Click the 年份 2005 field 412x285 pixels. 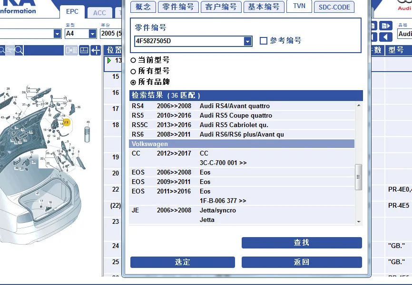point(111,34)
